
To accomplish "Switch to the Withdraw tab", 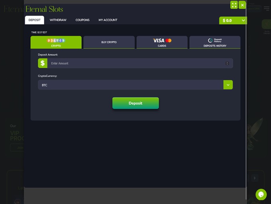I will tap(58, 20).
